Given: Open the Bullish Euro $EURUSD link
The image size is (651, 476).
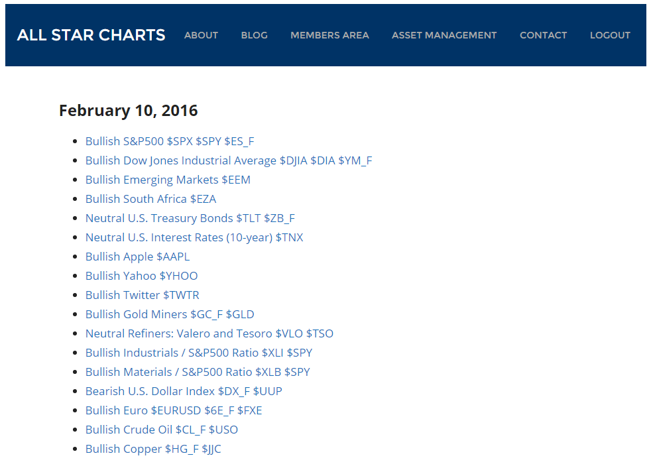Looking at the screenshot, I should 174,410.
